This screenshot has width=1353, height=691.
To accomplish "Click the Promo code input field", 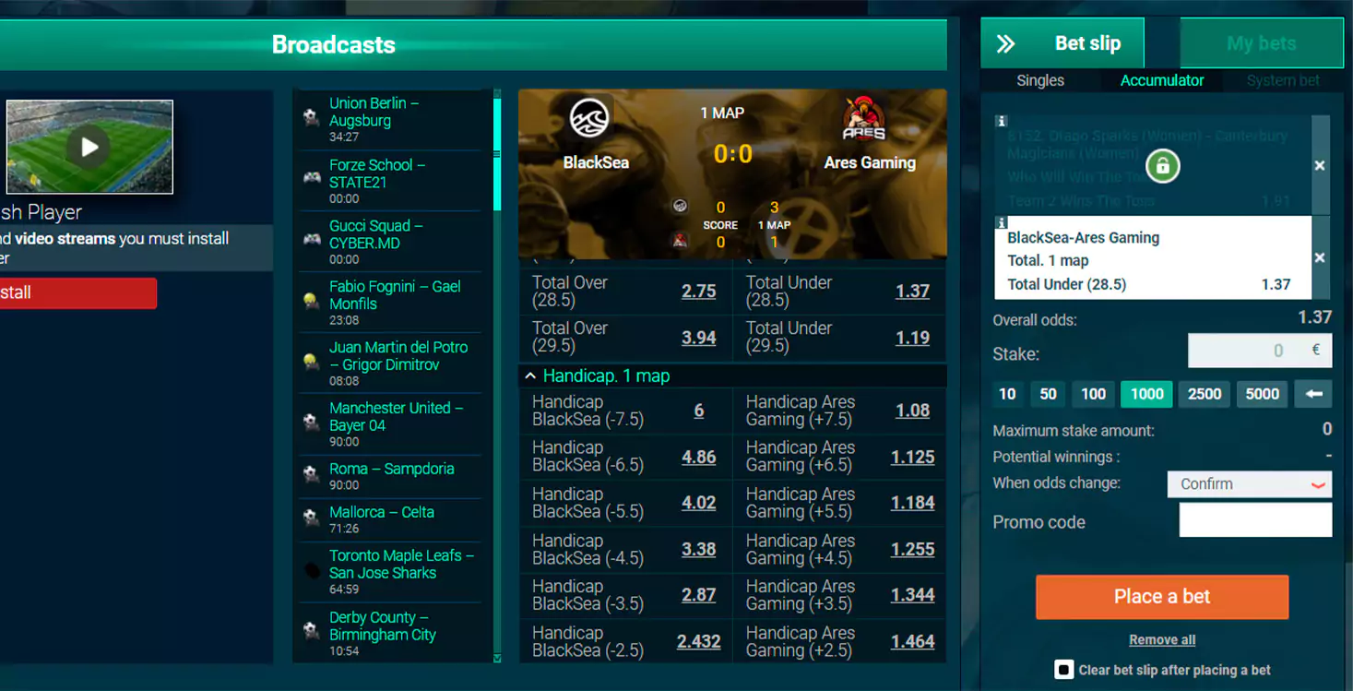I will pos(1255,520).
